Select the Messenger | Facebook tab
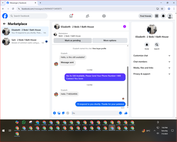This screenshot has height=142, width=177. pyautogui.click(x=21, y=3)
